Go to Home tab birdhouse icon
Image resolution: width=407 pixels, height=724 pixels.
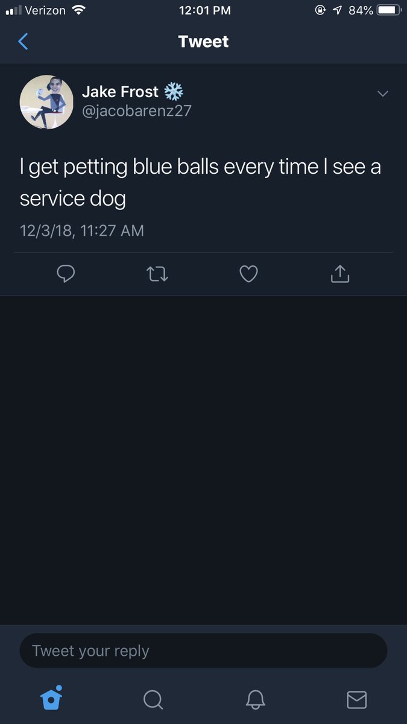[51, 698]
